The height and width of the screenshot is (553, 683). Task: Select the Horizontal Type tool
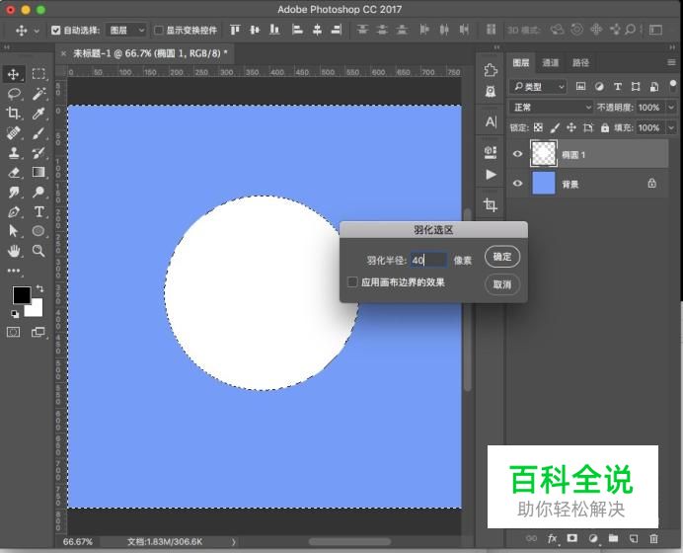coord(38,211)
